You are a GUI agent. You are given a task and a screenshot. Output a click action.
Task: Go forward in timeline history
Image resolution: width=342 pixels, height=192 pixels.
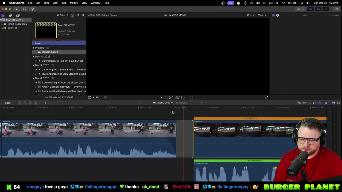click(201, 103)
